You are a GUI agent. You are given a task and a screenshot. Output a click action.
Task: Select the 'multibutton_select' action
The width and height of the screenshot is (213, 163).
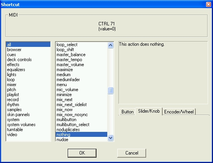coord(73,125)
